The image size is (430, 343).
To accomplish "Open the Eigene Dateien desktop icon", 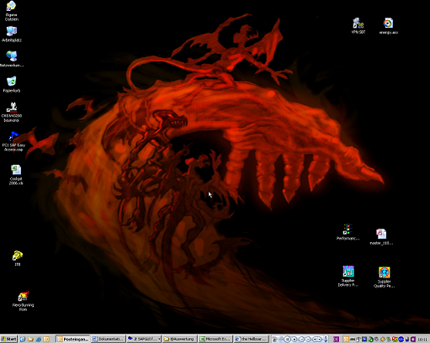I will tap(12, 11).
